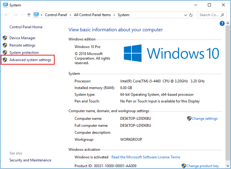Open Advanced system settings
The height and width of the screenshot is (169, 231).
point(30,60)
